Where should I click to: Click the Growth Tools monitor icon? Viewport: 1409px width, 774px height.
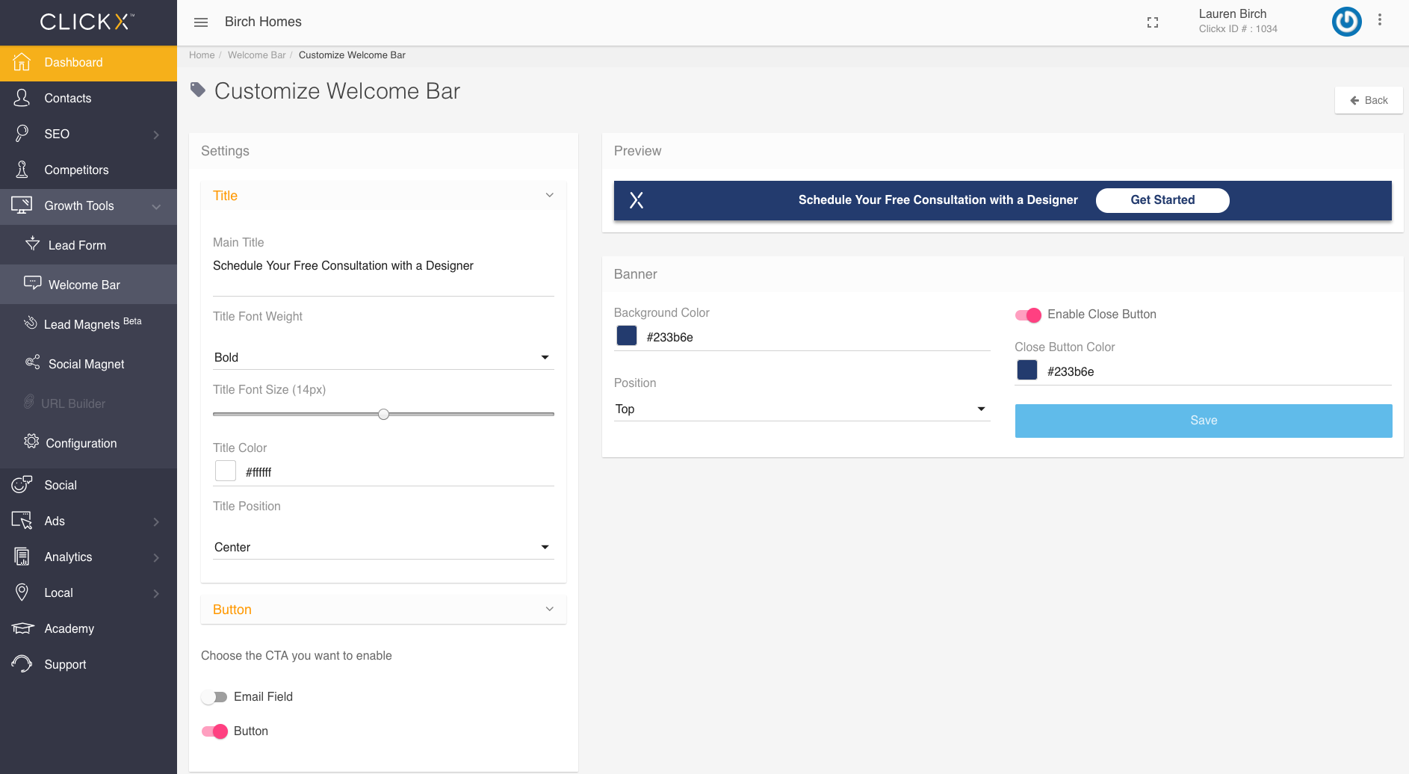[22, 205]
